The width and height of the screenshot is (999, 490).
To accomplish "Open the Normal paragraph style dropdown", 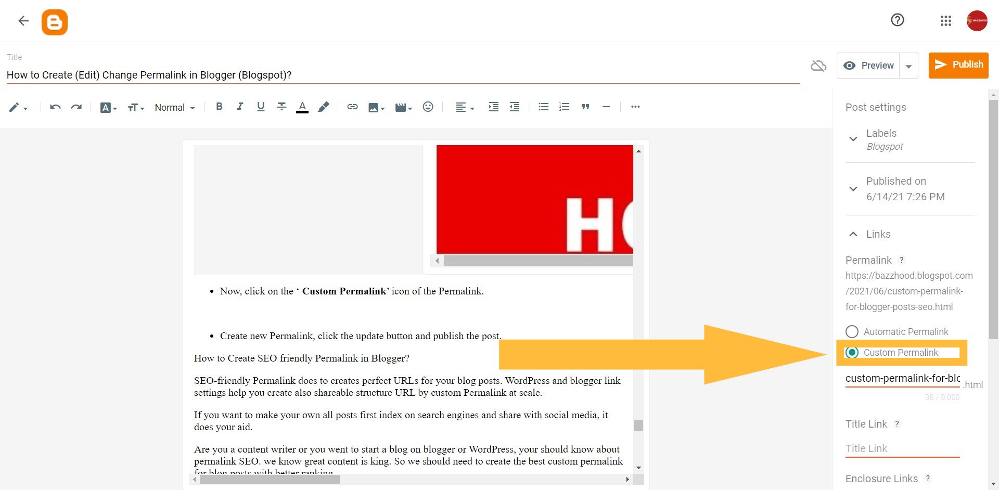I will [x=175, y=108].
